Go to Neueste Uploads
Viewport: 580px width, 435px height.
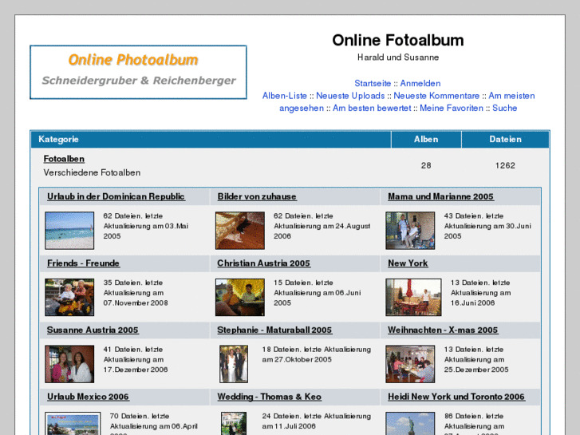click(x=350, y=96)
